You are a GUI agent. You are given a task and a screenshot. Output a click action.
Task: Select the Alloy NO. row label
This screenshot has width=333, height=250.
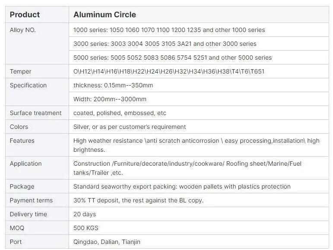23,30
